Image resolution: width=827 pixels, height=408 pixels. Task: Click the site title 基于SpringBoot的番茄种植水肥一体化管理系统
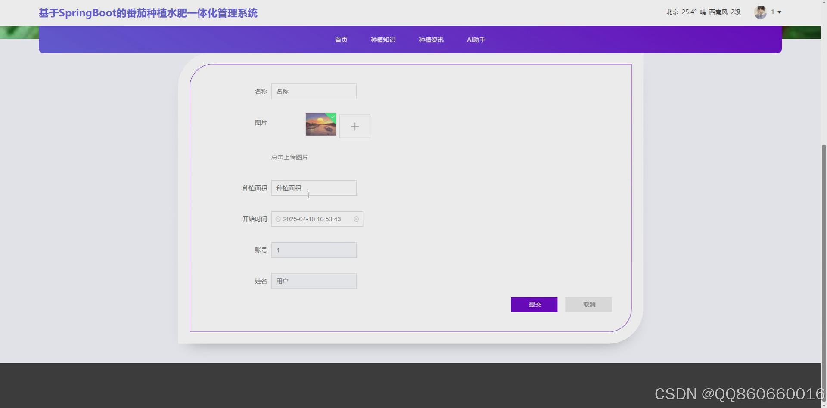pos(148,13)
